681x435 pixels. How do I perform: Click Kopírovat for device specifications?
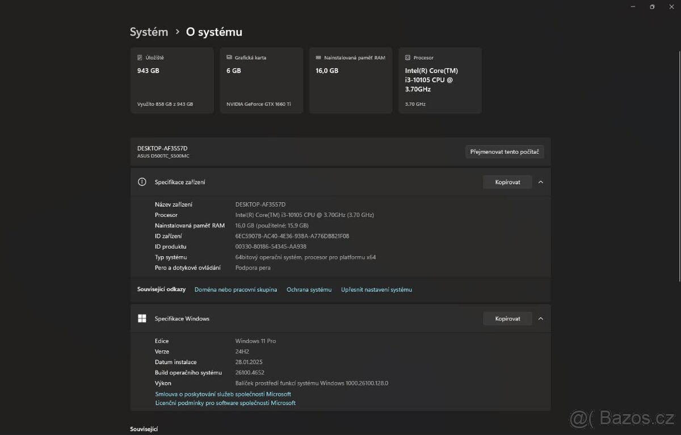[507, 182]
